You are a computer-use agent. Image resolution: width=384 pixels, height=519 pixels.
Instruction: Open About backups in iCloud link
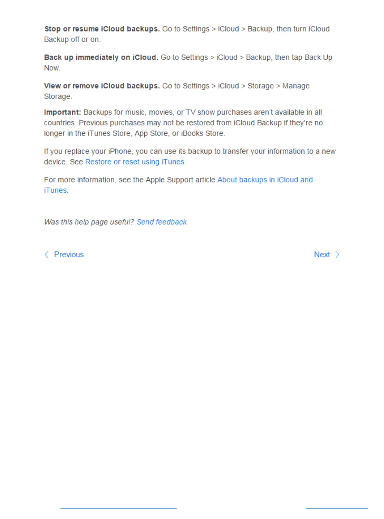click(265, 180)
